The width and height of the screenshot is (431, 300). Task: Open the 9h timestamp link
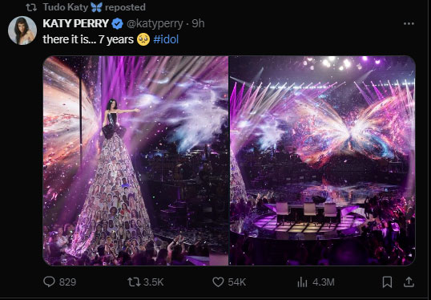point(198,24)
